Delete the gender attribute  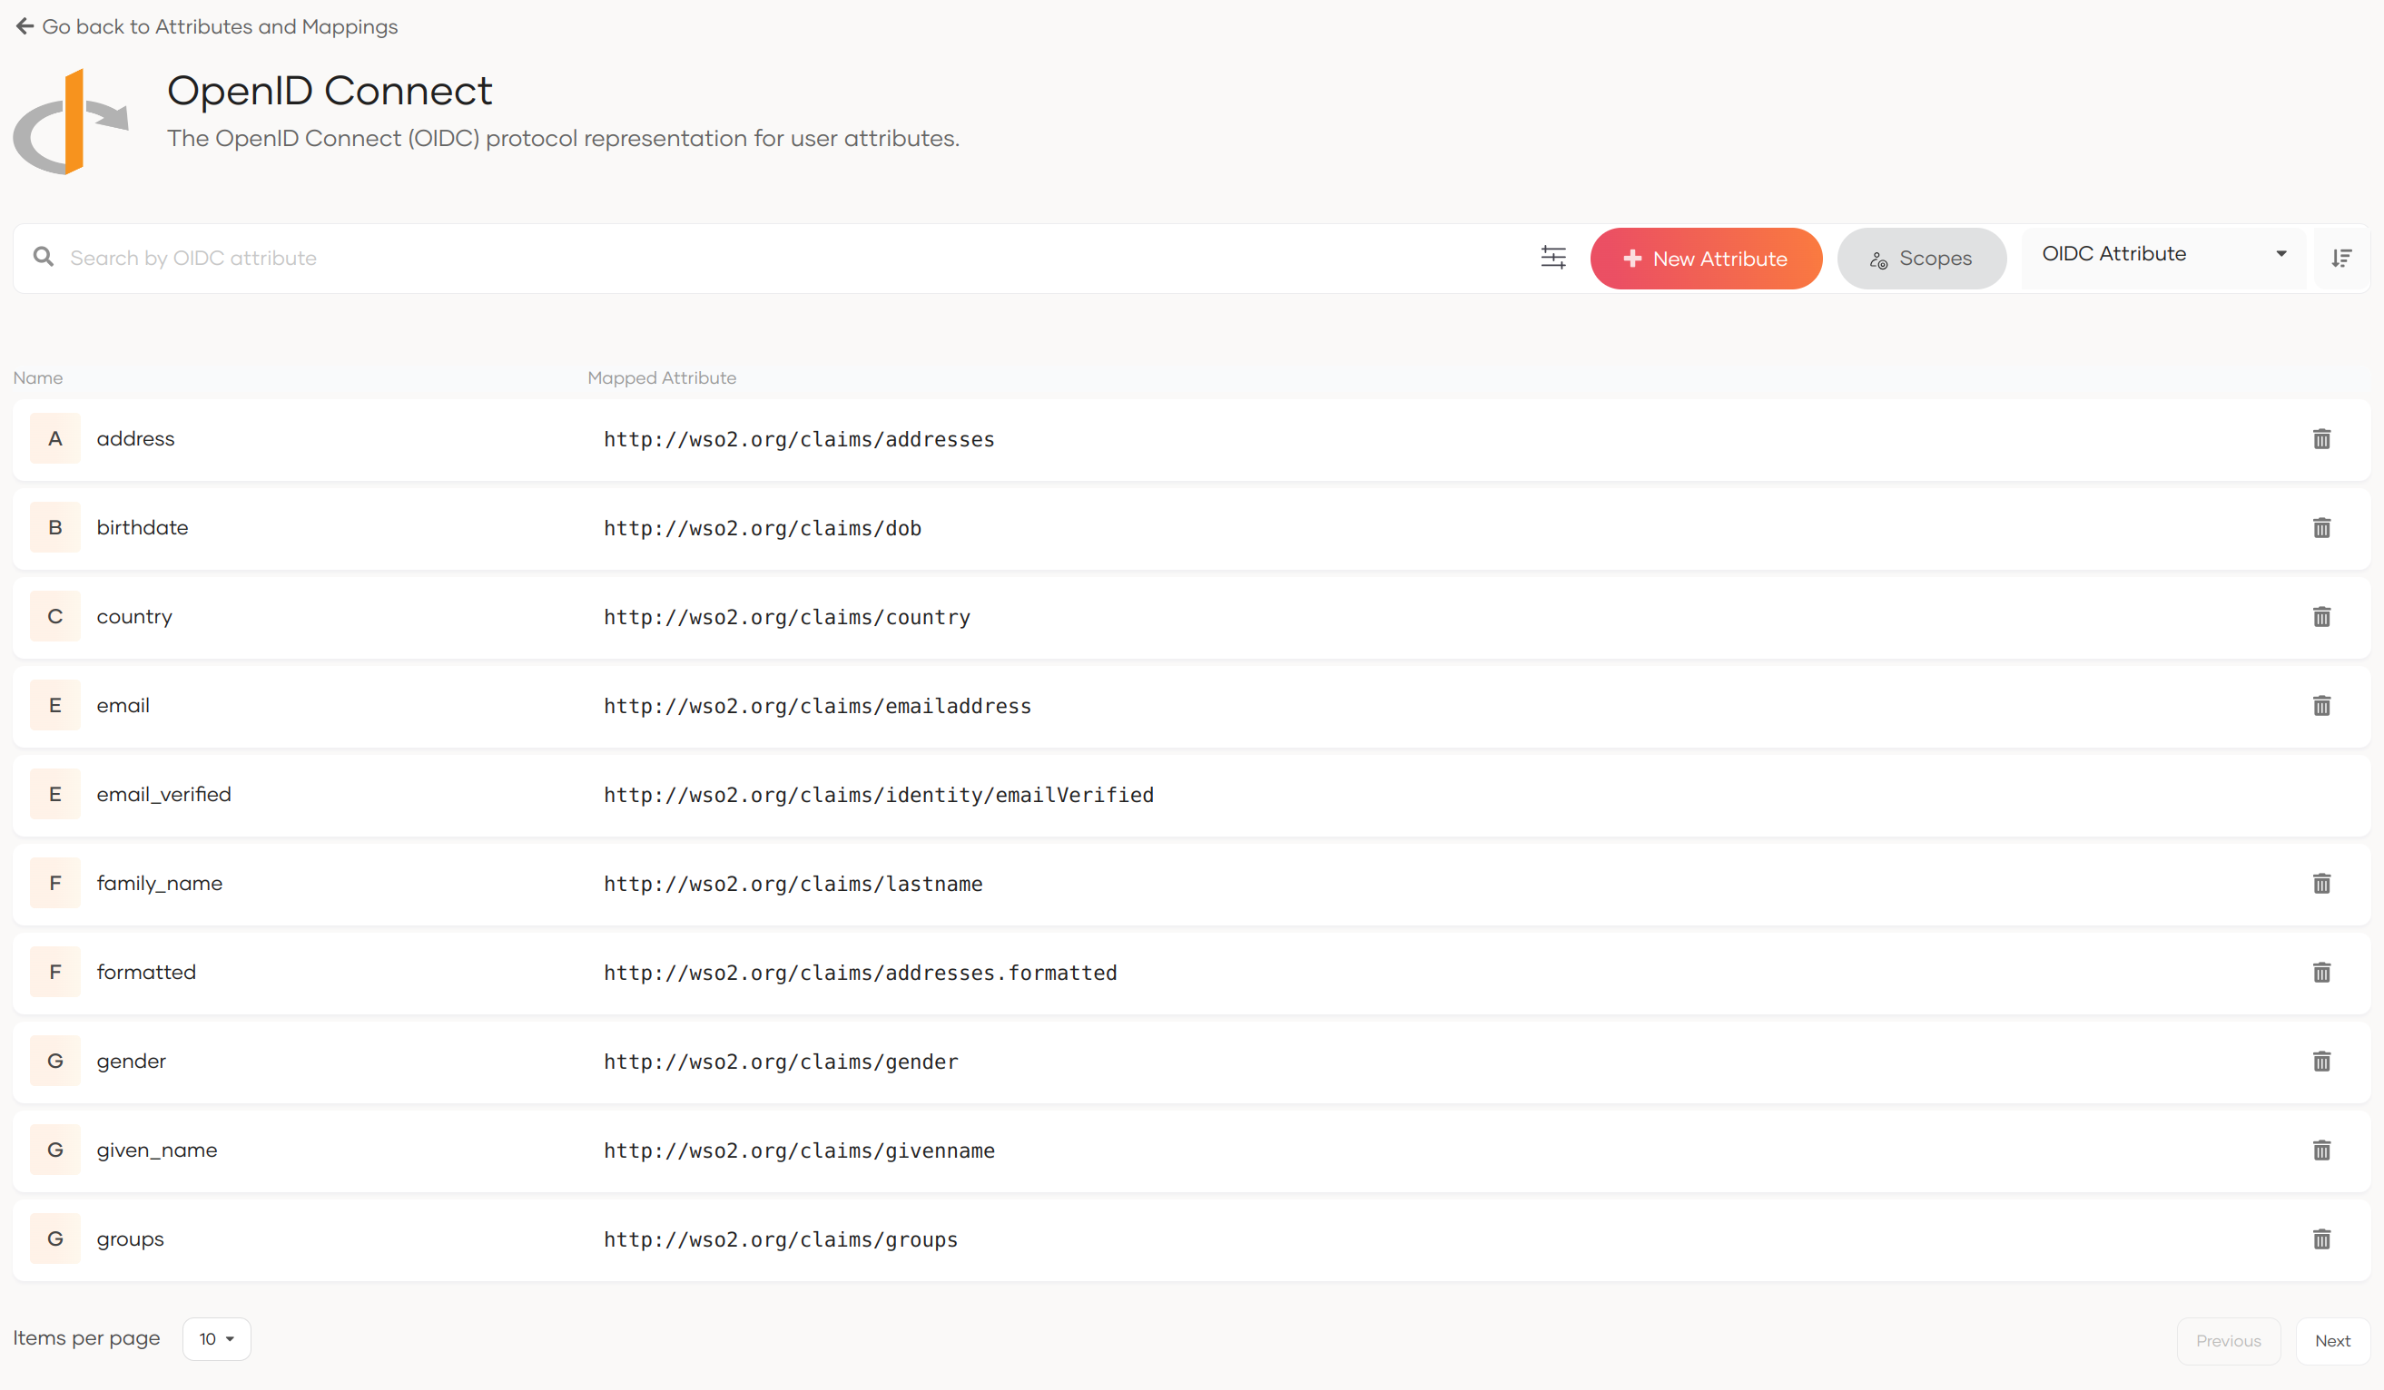tap(2321, 1061)
